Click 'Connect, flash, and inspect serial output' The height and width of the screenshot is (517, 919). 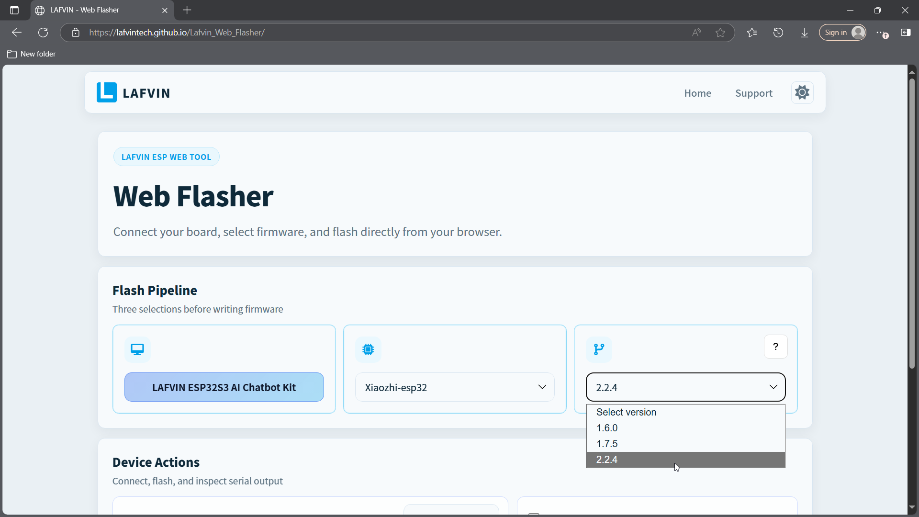click(x=198, y=481)
